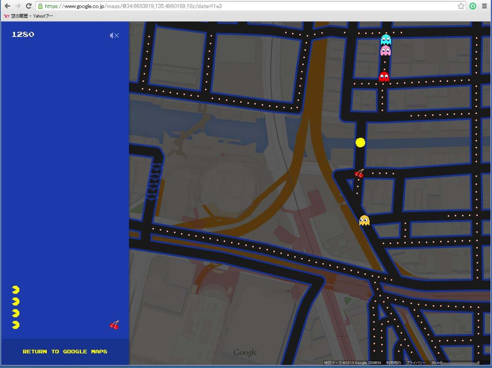The image size is (492, 368).
Task: Click the 50 m map scale
Action: click(x=455, y=363)
